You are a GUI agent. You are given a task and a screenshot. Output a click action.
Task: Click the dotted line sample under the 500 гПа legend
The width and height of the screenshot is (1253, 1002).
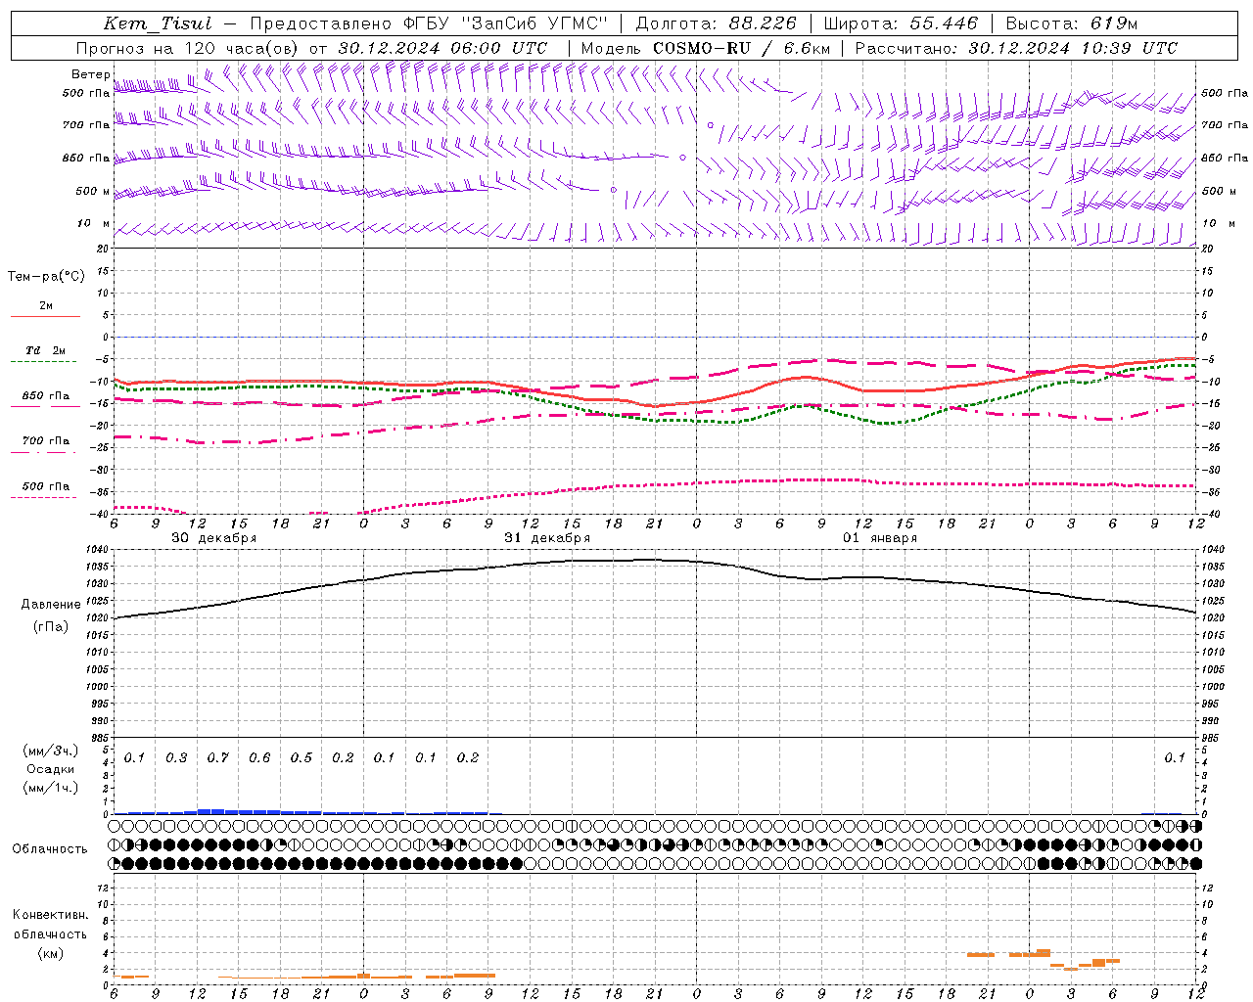[x=44, y=497]
